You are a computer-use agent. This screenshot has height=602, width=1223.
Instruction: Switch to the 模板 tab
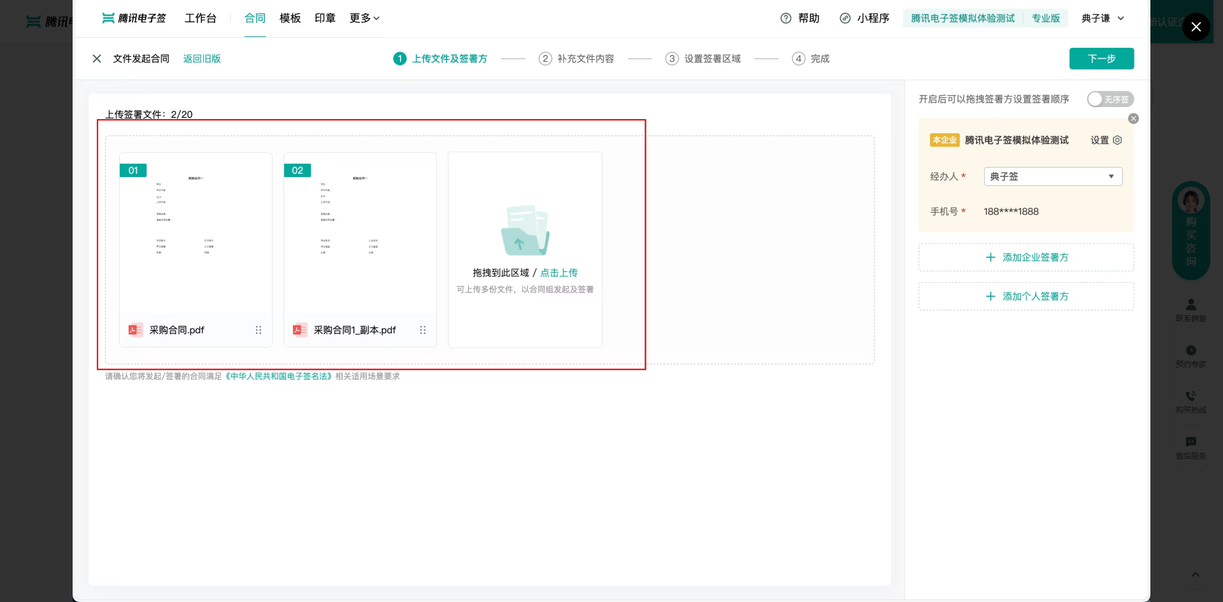pos(290,18)
